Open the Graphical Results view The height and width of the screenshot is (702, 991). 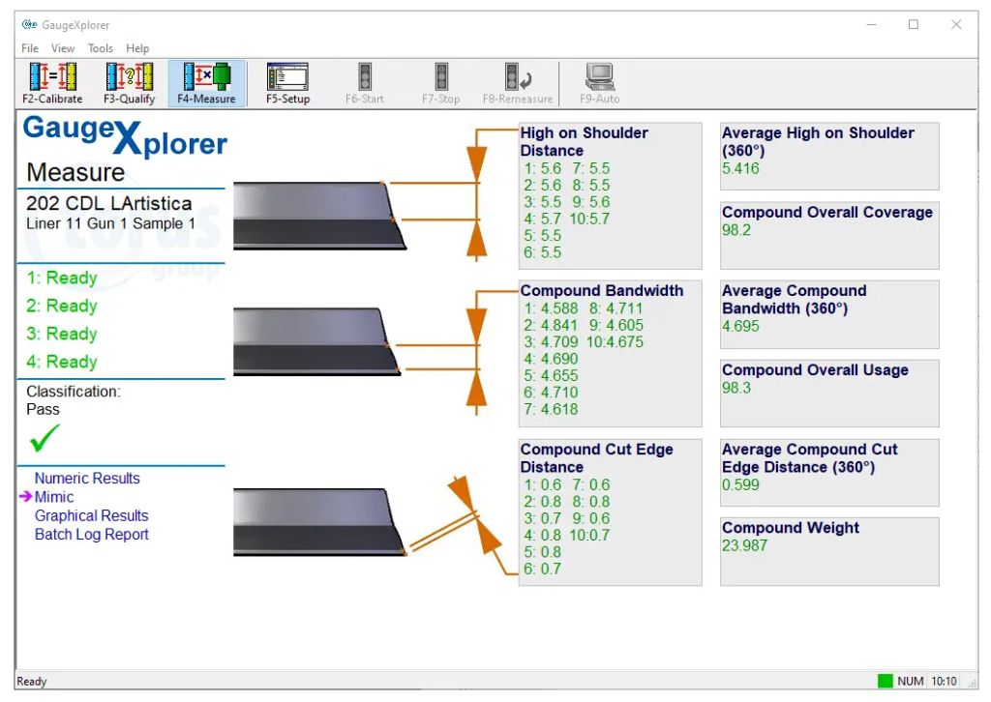coord(92,515)
